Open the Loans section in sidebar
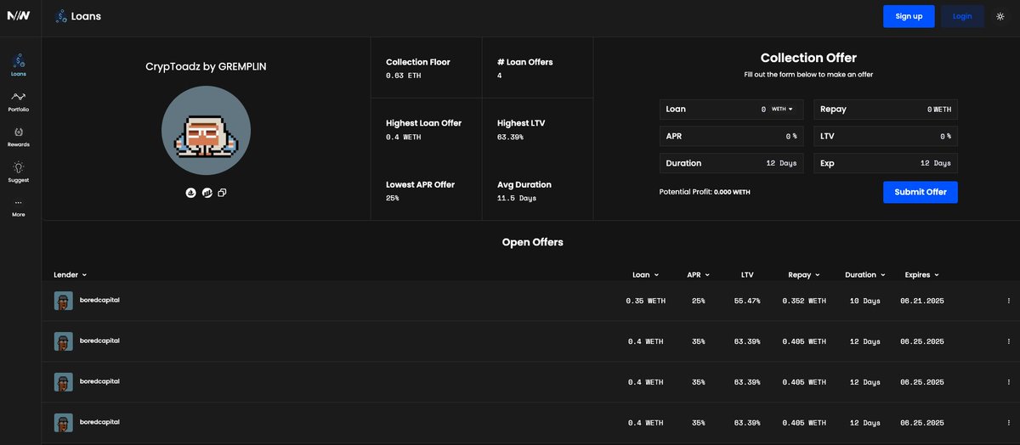 point(19,65)
